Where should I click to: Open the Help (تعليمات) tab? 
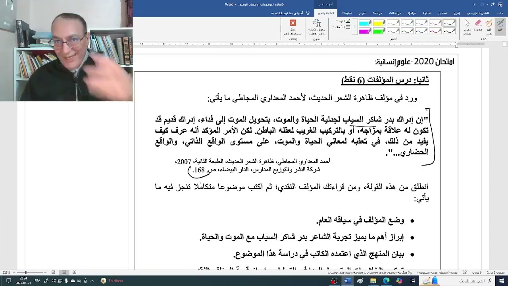pyautogui.click(x=346, y=13)
